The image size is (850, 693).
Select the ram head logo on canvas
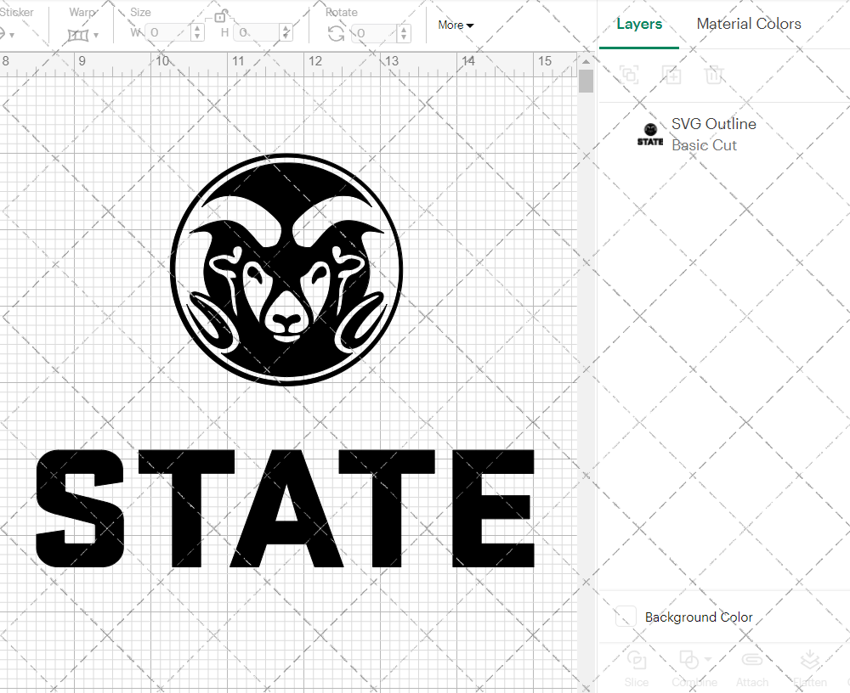(286, 269)
